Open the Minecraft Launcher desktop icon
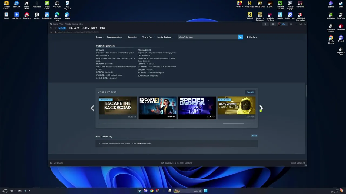 click(x=280, y=5)
